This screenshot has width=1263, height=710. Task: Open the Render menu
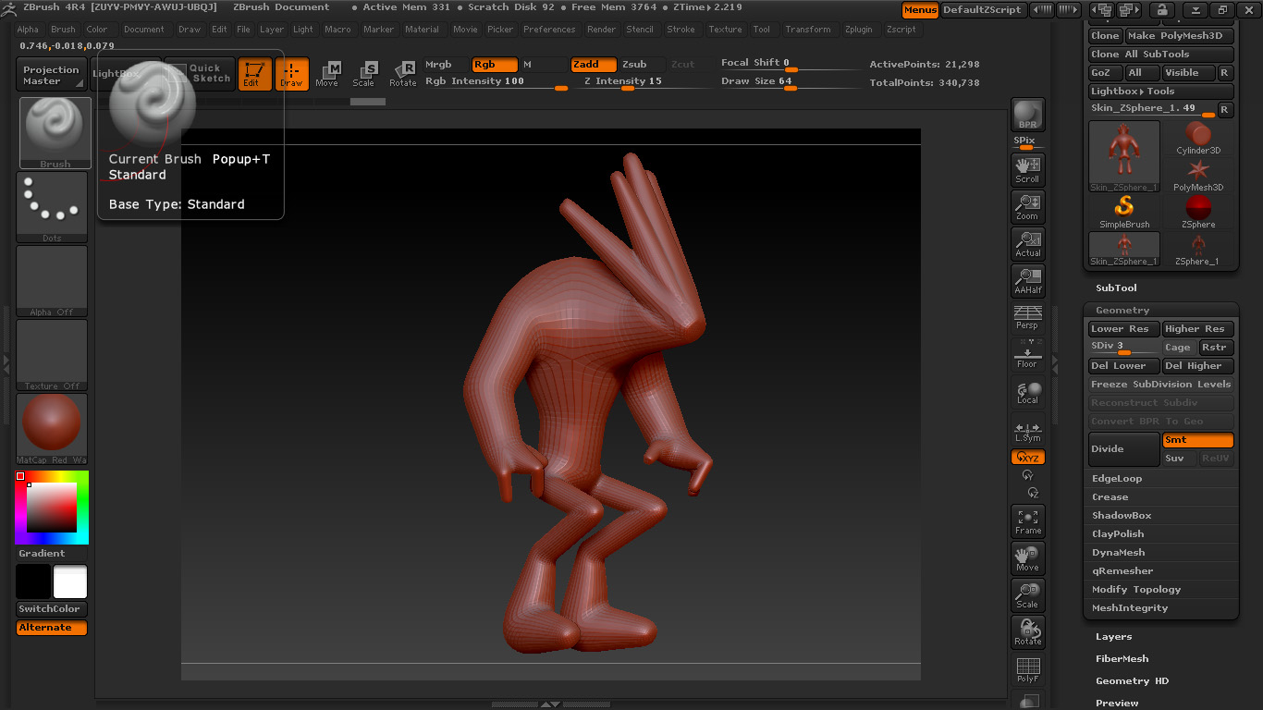tap(601, 30)
